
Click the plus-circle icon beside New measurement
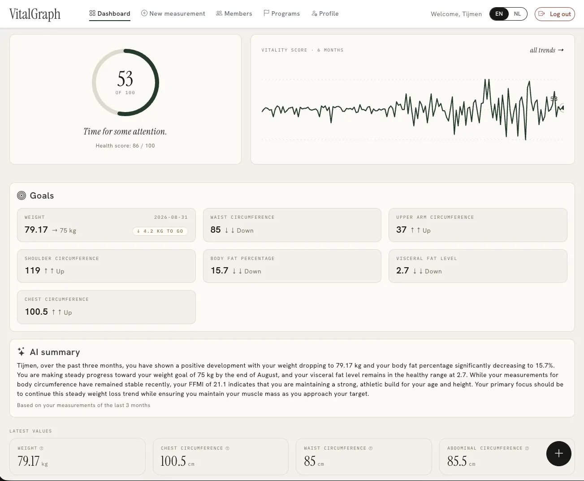[144, 13]
